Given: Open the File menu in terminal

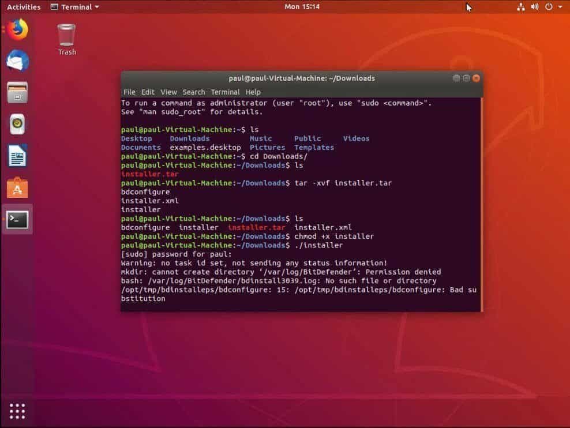Looking at the screenshot, I should [x=129, y=92].
